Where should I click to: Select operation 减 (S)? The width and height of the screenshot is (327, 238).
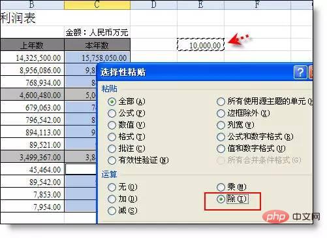pyautogui.click(x=123, y=211)
